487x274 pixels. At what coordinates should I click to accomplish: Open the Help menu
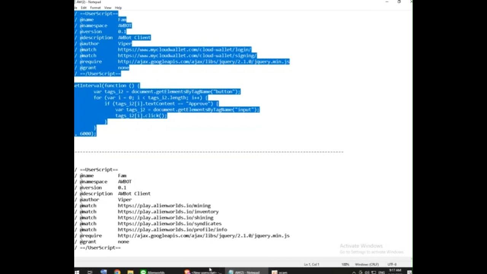pos(118,8)
